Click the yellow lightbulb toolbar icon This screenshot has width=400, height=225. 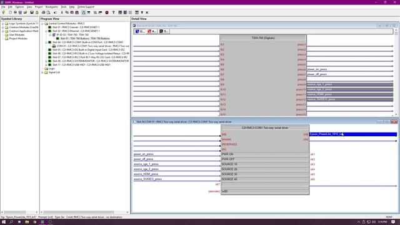[x=4, y=12]
